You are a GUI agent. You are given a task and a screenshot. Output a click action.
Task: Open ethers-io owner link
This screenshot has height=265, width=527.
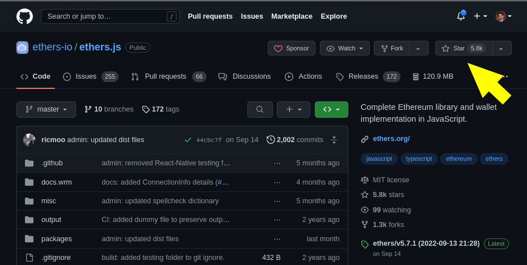(x=52, y=48)
